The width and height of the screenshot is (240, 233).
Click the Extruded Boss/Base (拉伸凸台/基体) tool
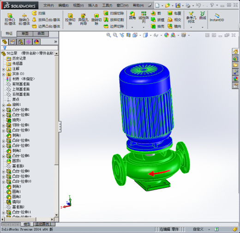point(10,19)
